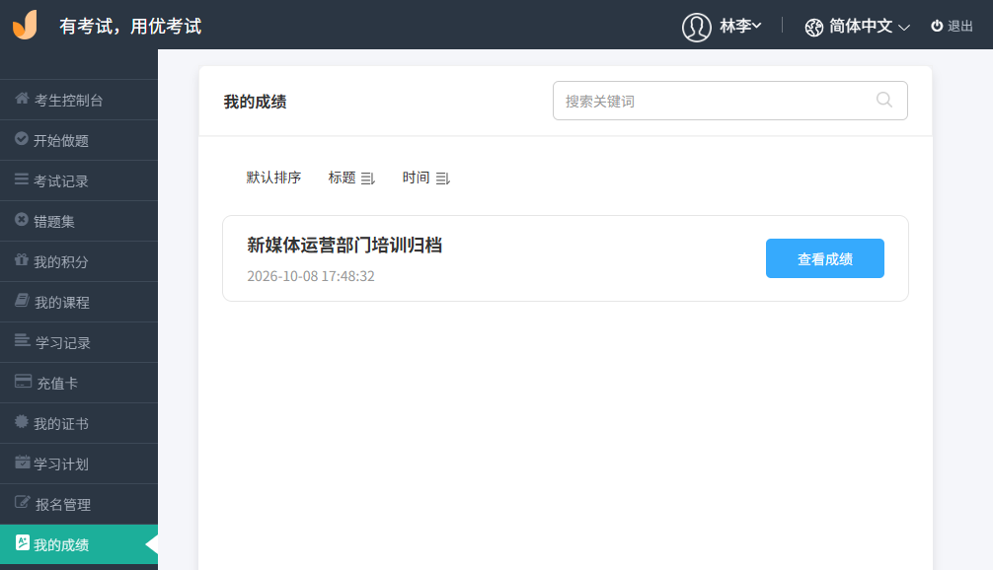Open 充值卡 in sidebar
This screenshot has width=993, height=570.
point(79,384)
